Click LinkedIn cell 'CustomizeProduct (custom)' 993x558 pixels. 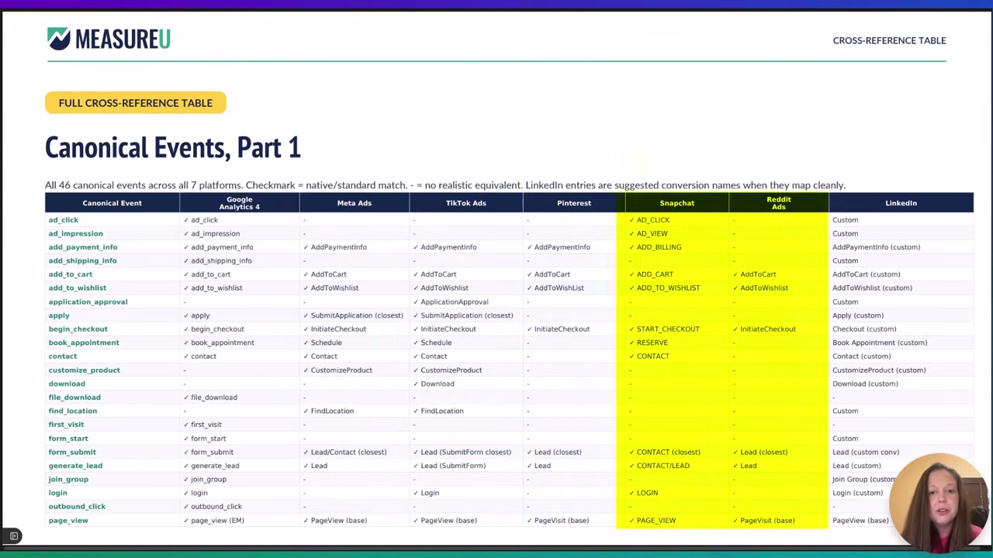pyautogui.click(x=878, y=370)
